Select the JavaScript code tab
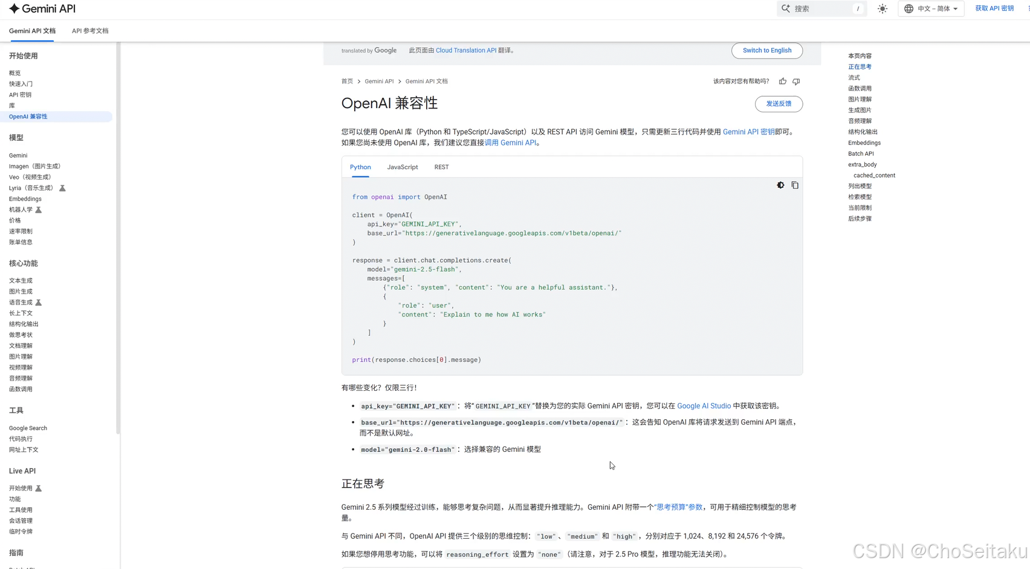 403,167
